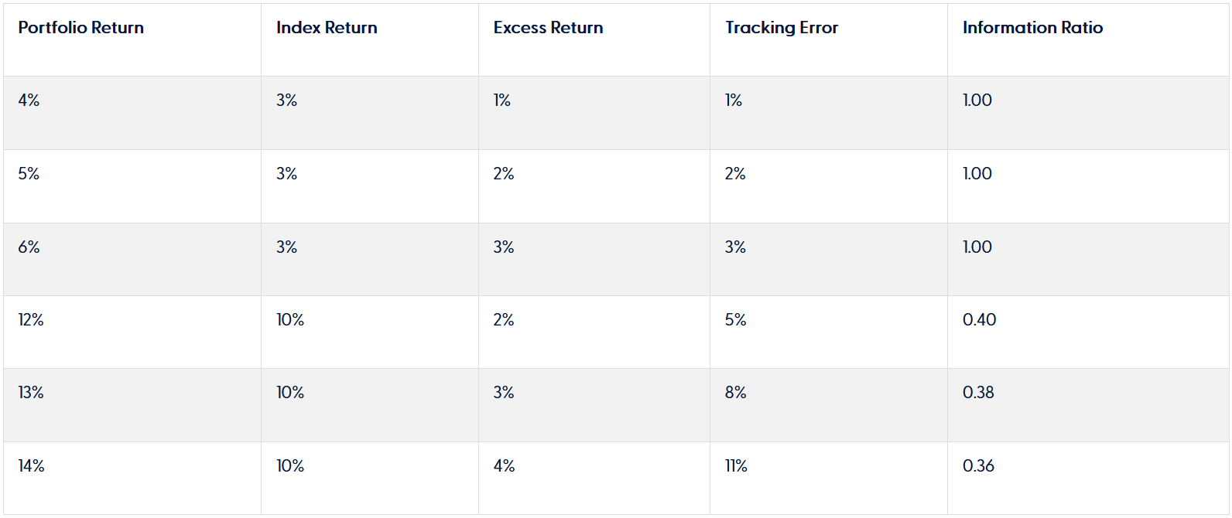The width and height of the screenshot is (1232, 518).
Task: Select the 4% Excess Return cell
Action: 504,466
